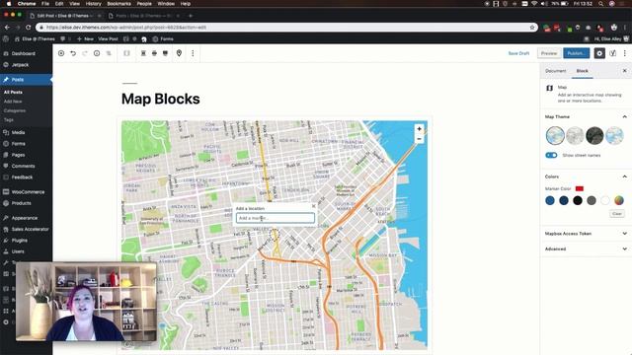Select the black and white map theme
This screenshot has height=355, width=632.
575,136
